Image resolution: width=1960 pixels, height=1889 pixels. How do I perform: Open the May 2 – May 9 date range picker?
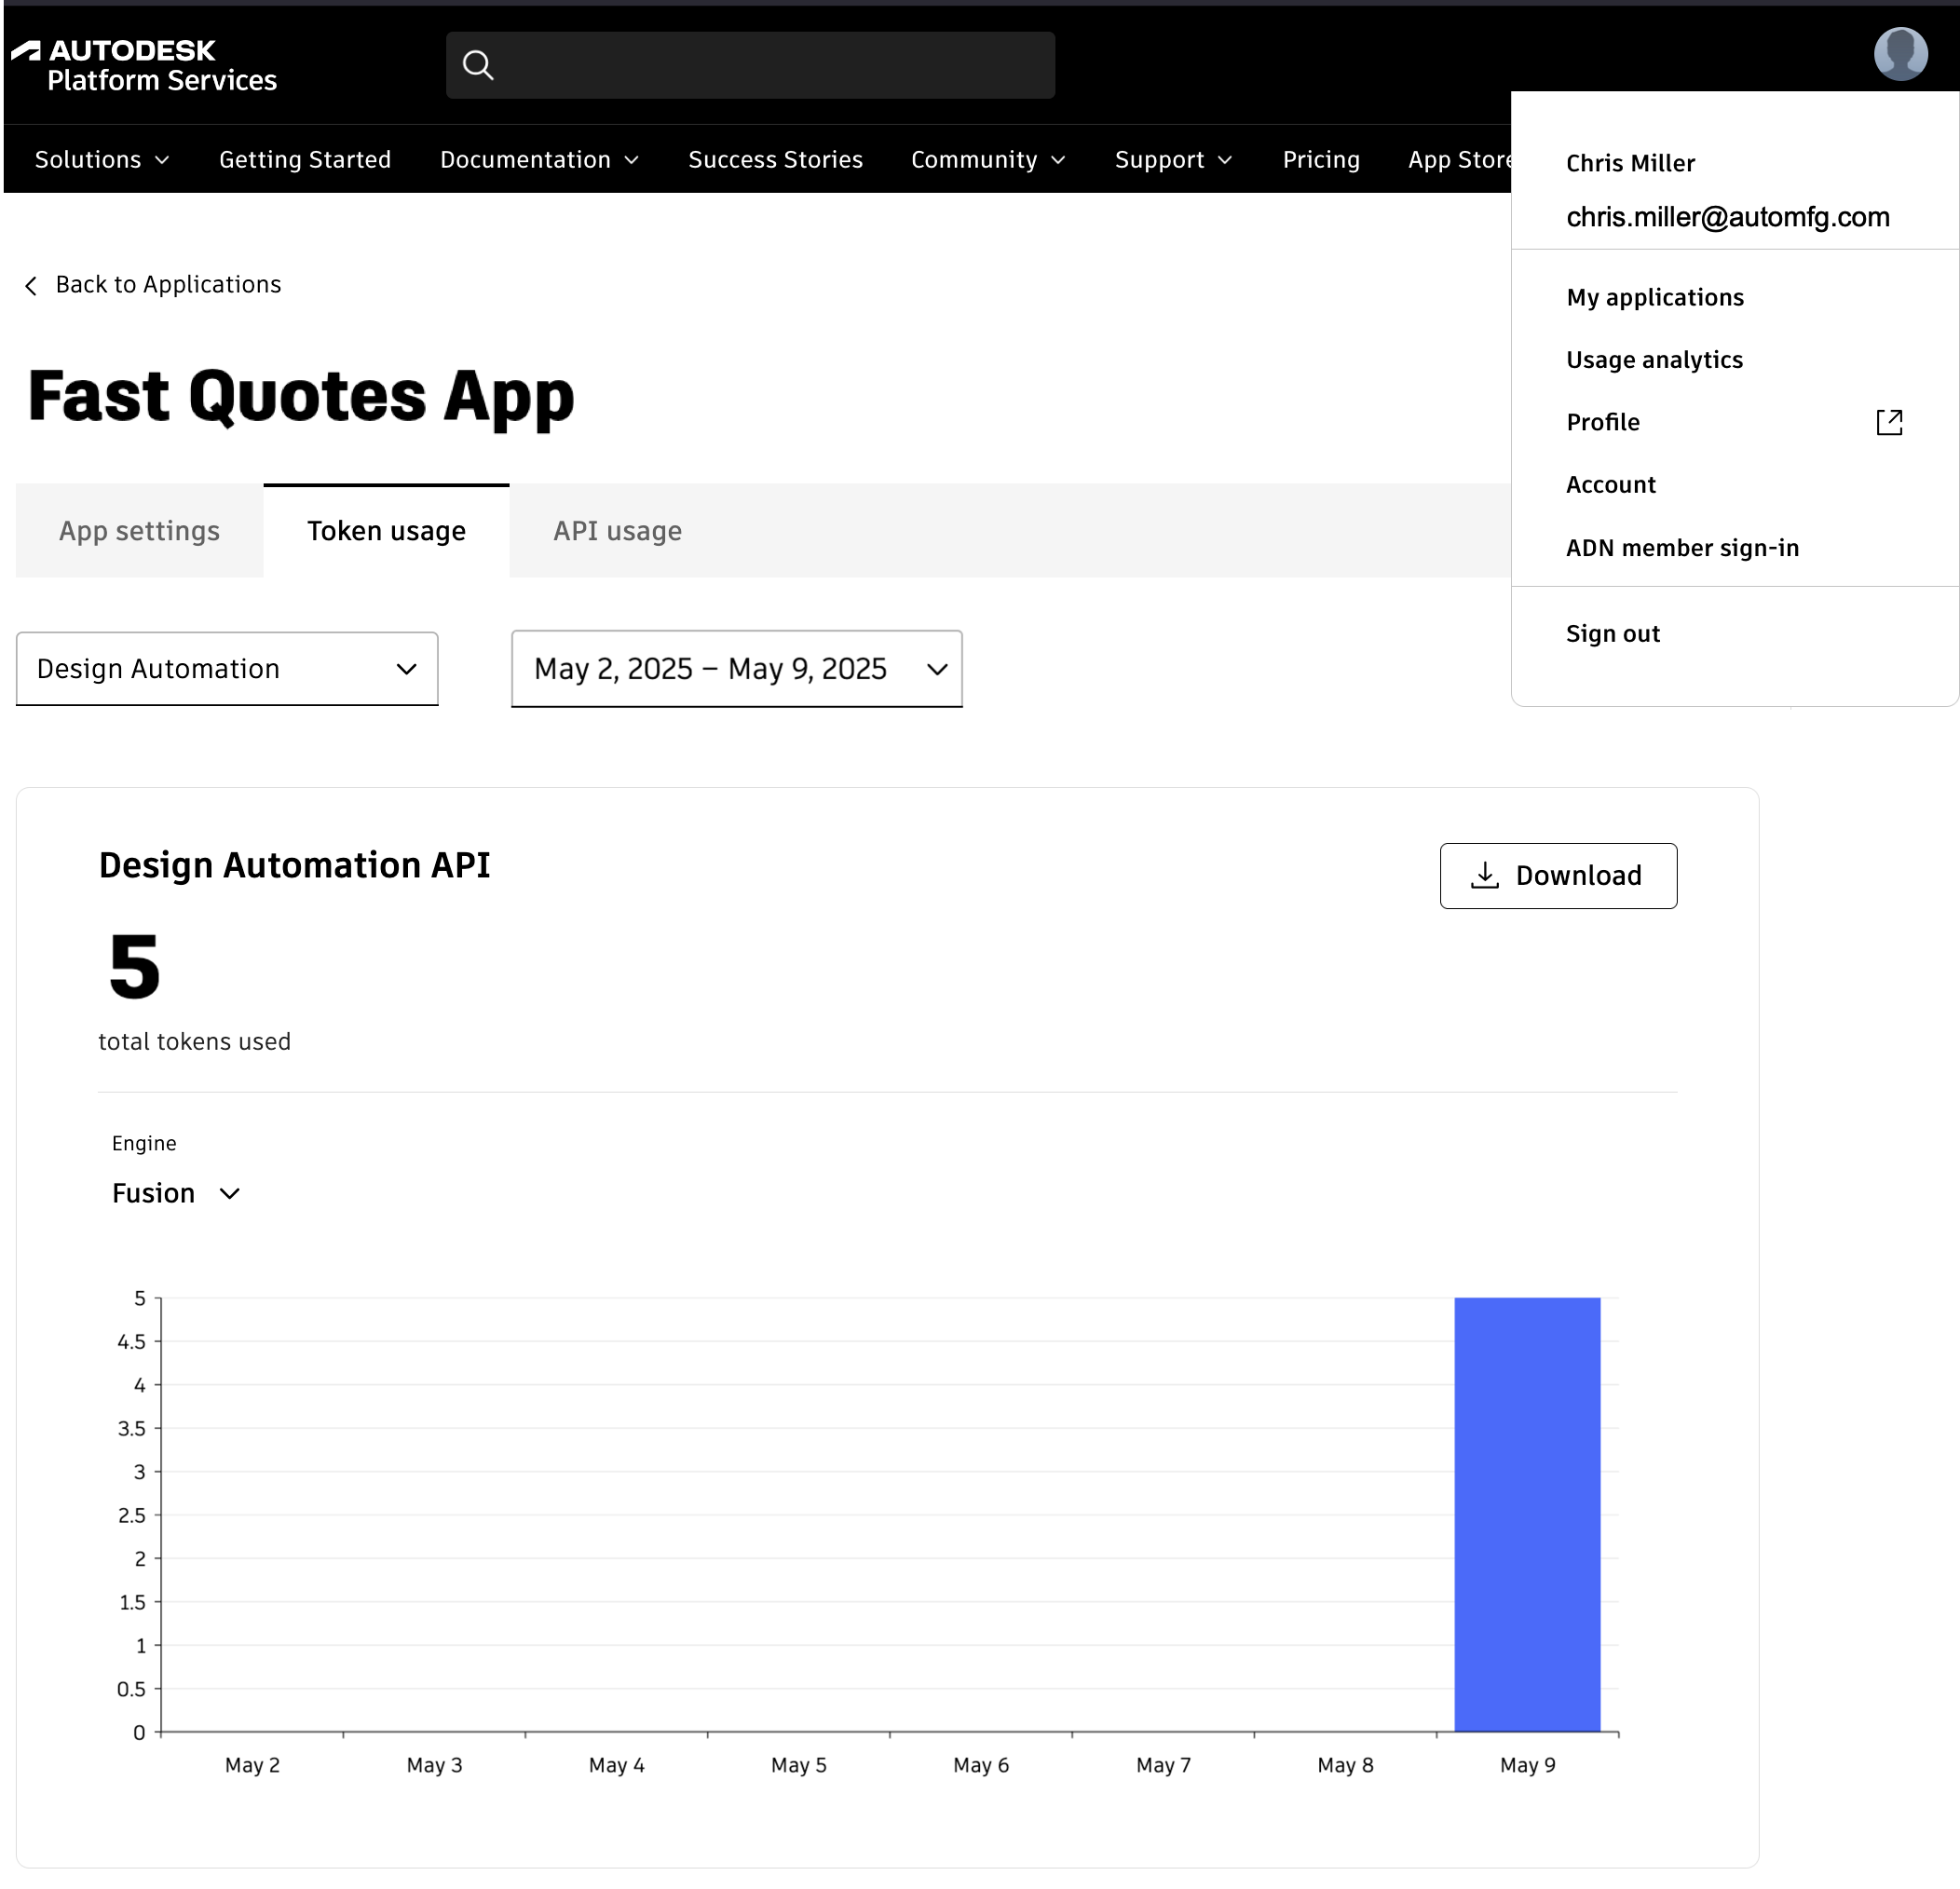coord(736,668)
